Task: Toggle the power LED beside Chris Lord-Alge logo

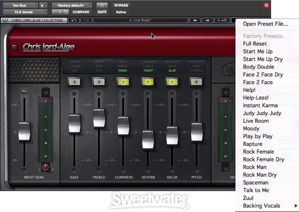Action: pos(14,47)
